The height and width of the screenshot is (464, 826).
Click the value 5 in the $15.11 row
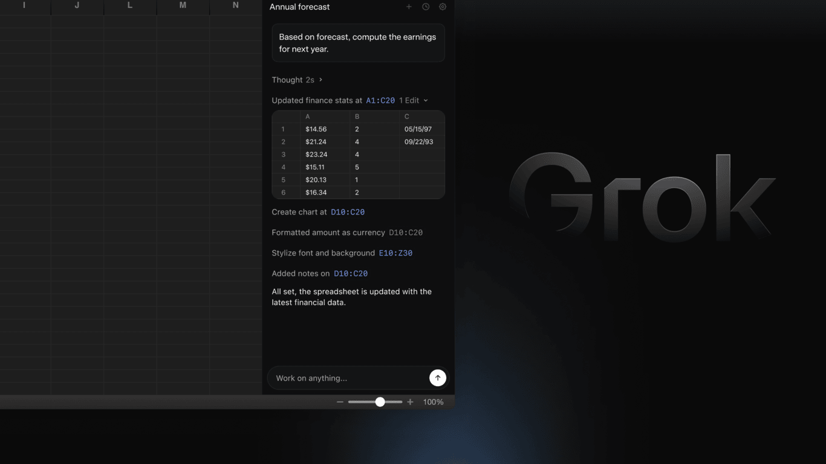374,167
